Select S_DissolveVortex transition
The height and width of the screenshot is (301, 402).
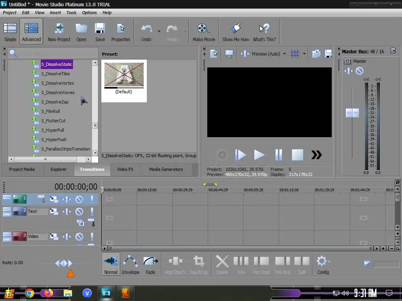coord(58,83)
